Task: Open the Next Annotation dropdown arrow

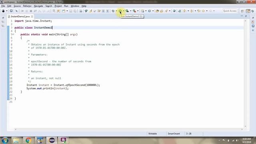Action: click(188, 11)
